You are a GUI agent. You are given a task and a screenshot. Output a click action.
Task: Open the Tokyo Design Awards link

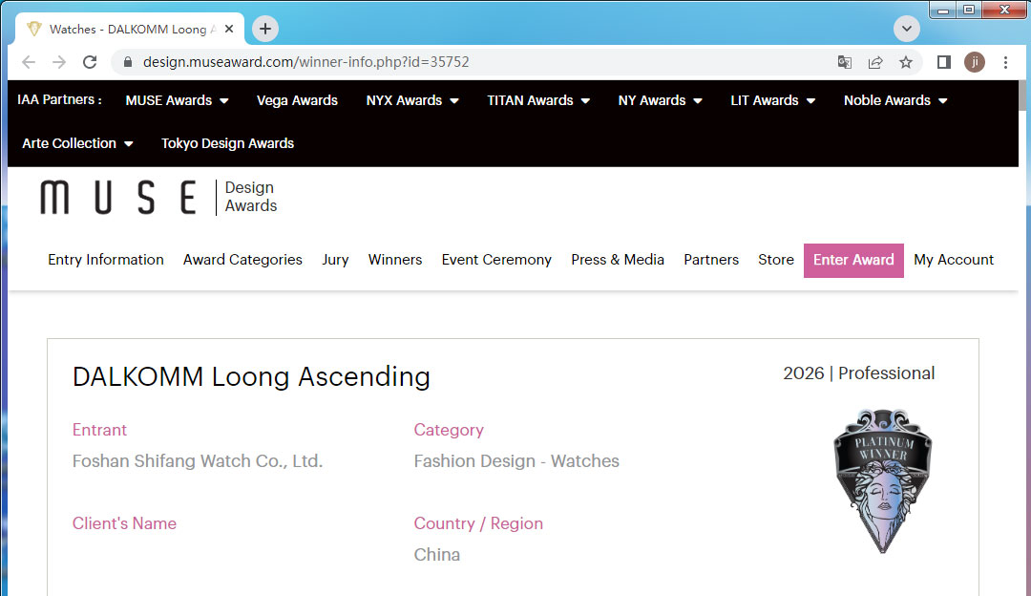click(227, 143)
